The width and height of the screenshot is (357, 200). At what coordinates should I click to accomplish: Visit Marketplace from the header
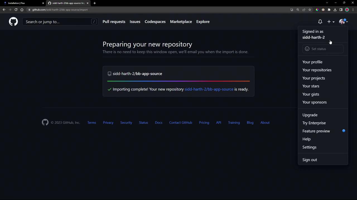(181, 22)
